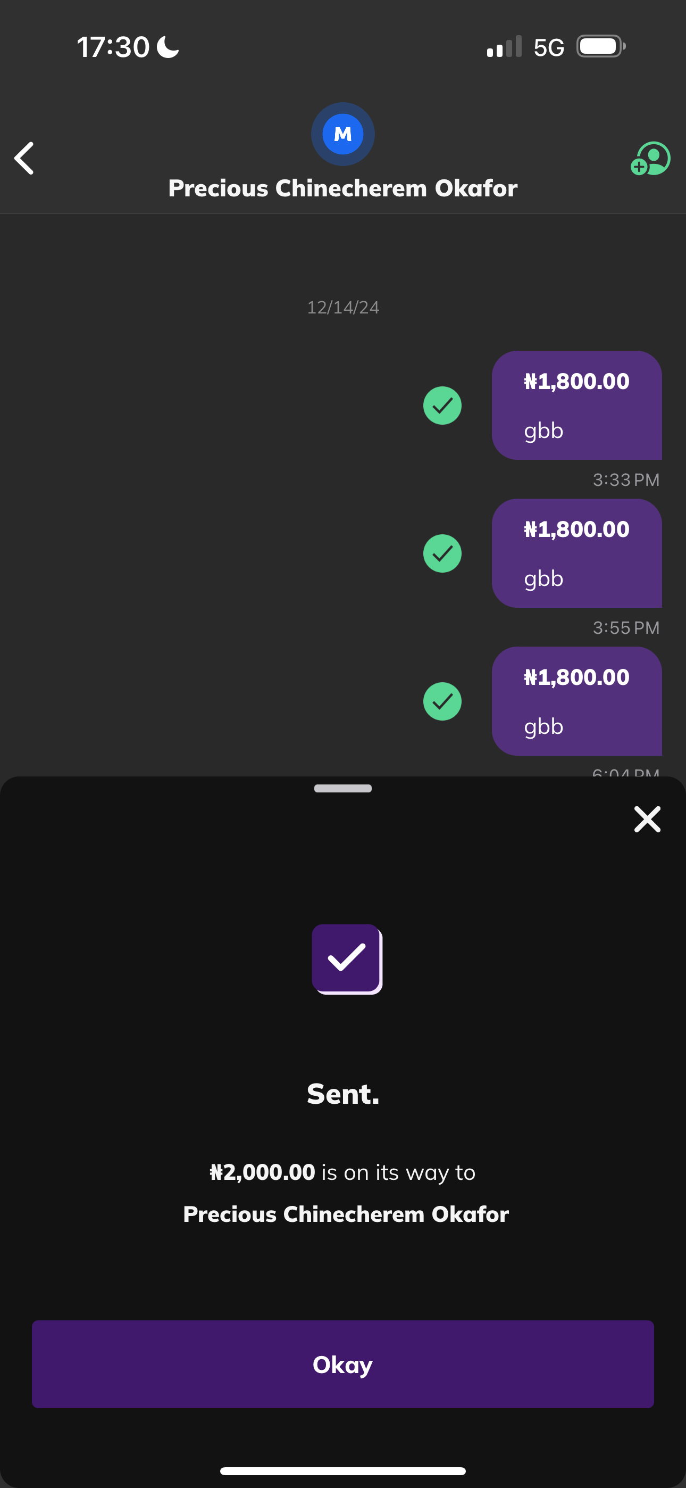Viewport: 686px width, 1488px height.
Task: Tap the recipient name in Sent message
Action: click(346, 1214)
